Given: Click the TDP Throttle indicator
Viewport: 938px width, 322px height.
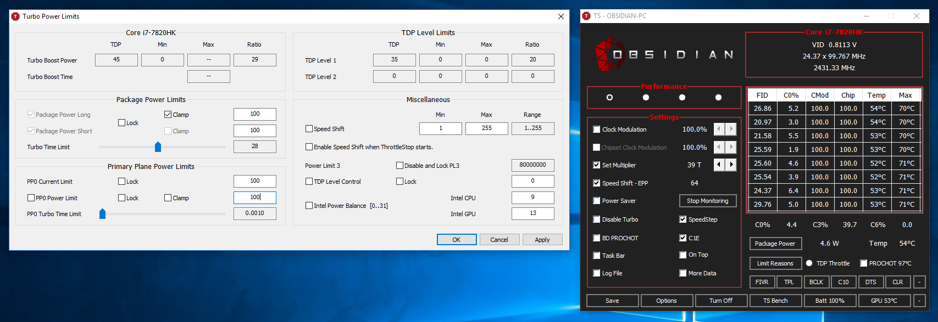Looking at the screenshot, I should [x=809, y=263].
